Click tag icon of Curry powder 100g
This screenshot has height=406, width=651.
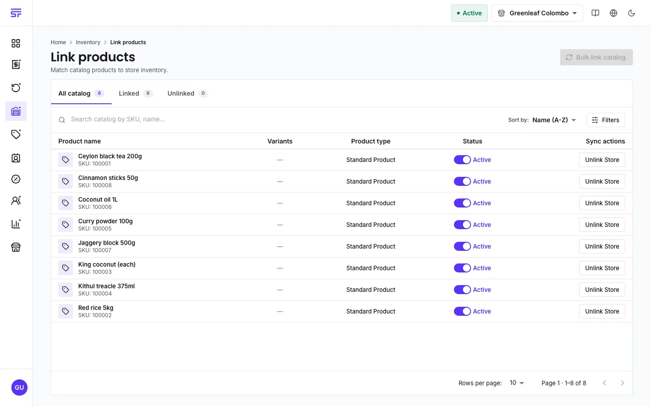pos(66,225)
